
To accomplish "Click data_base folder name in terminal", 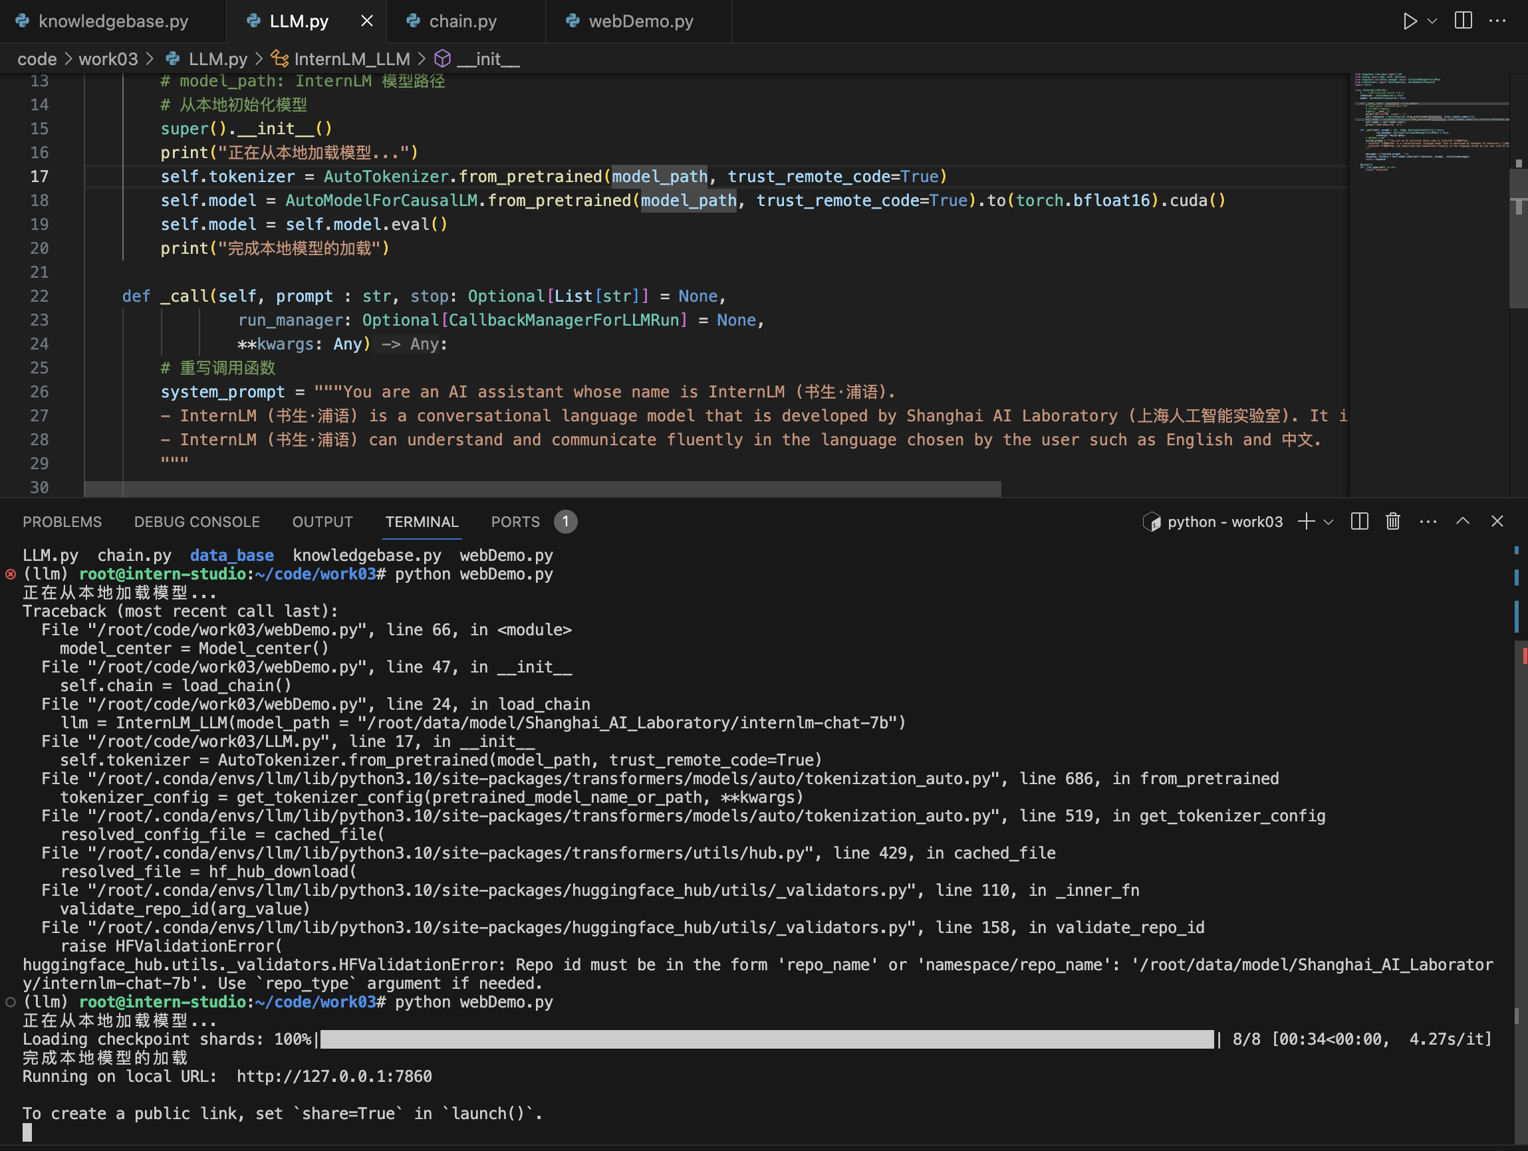I will 232,555.
